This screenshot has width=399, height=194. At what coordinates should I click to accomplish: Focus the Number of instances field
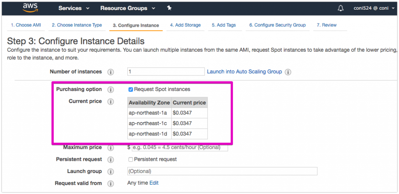coord(166,72)
